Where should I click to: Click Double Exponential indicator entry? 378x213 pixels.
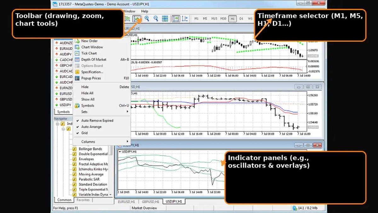click(93, 154)
